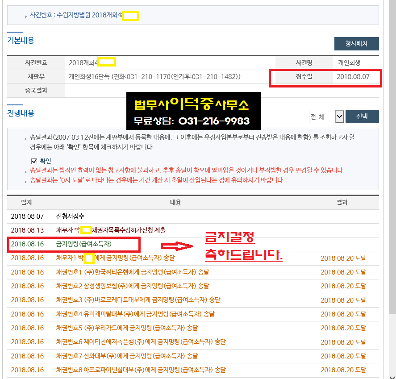Click the 진행내용 section heading
This screenshot has width=396, height=379.
coord(20,113)
